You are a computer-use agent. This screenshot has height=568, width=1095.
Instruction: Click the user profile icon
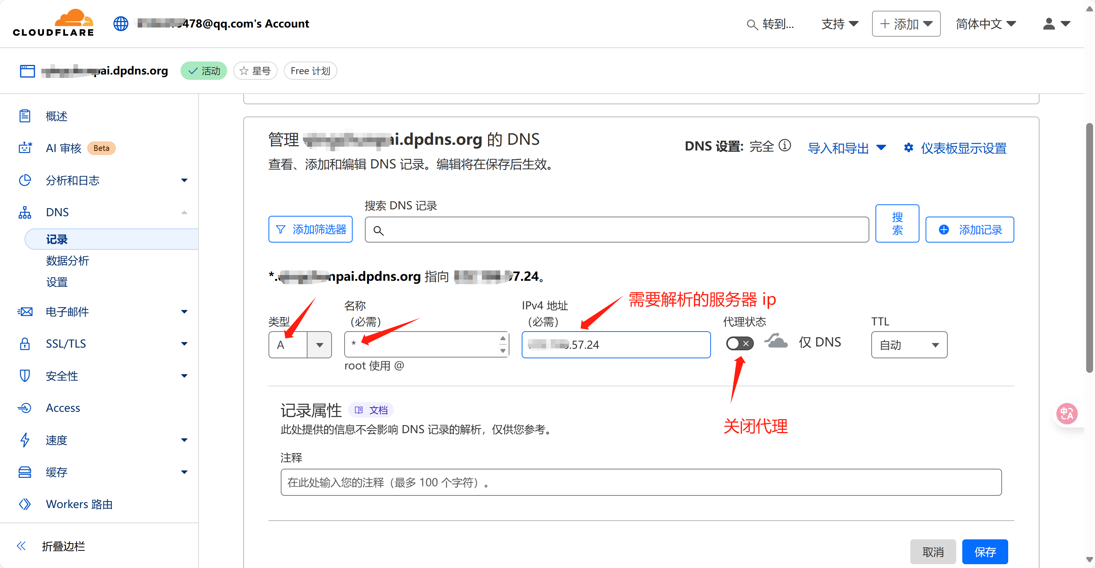click(x=1048, y=24)
